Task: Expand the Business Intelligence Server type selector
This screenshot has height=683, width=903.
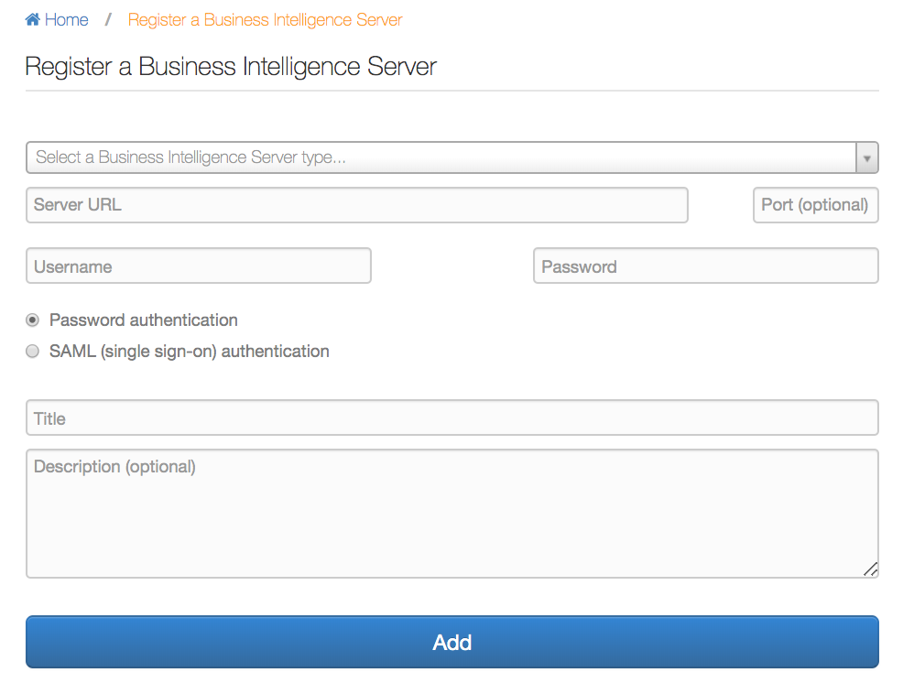Action: tap(452, 157)
